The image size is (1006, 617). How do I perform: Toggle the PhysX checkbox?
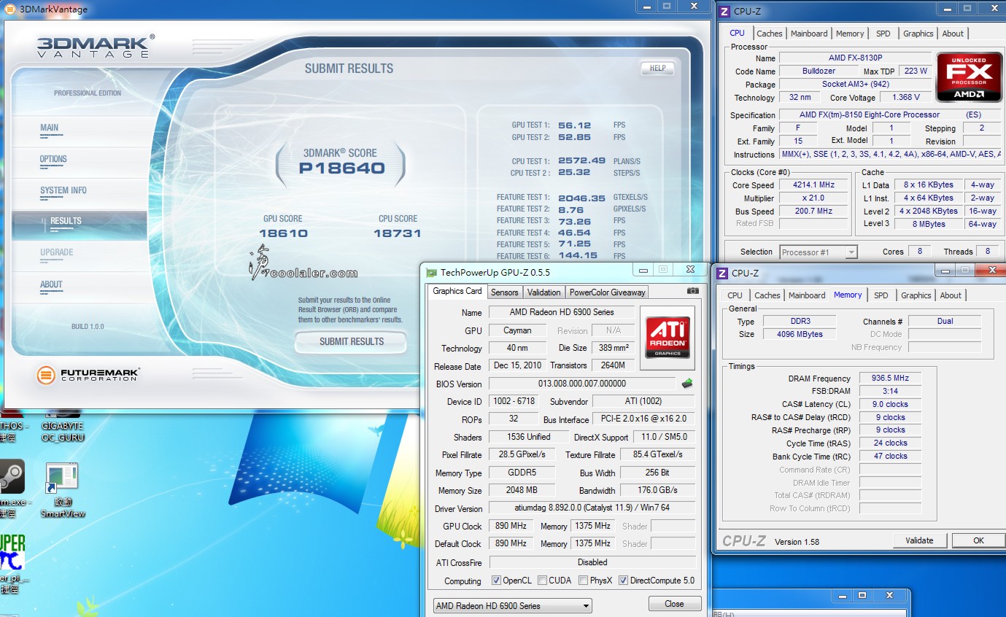583,581
